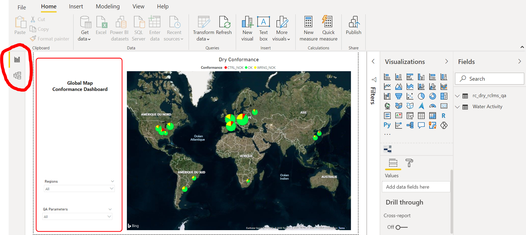Select the Treemap visualization
Viewport: 526px width, 235px height.
444,96
